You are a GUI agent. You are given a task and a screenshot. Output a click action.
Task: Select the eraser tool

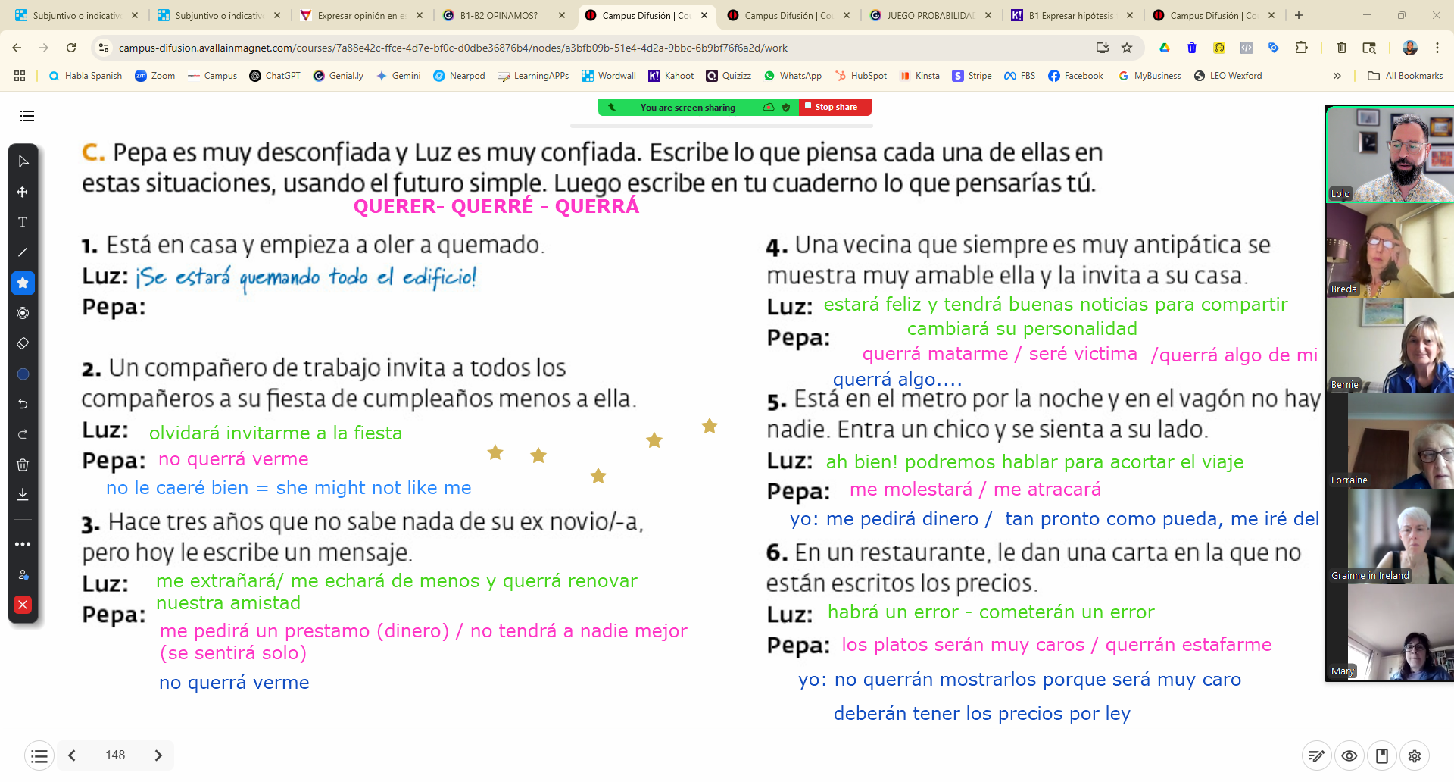pos(23,343)
